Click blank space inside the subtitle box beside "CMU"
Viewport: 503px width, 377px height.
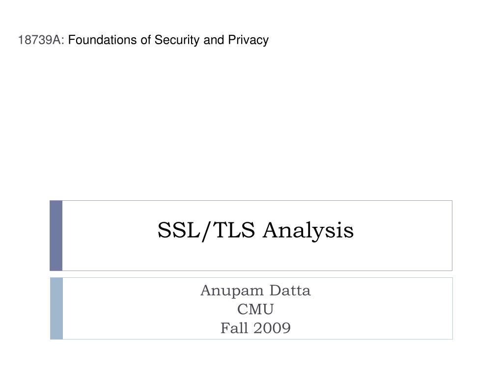363,309
